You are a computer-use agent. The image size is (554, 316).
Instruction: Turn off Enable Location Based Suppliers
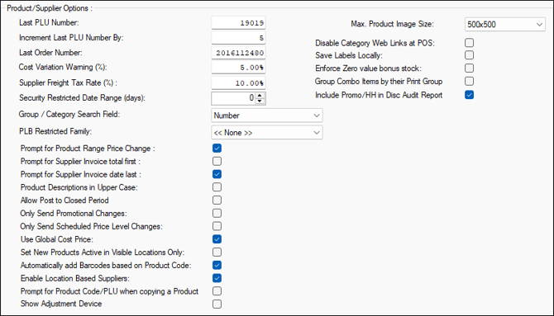(x=217, y=278)
